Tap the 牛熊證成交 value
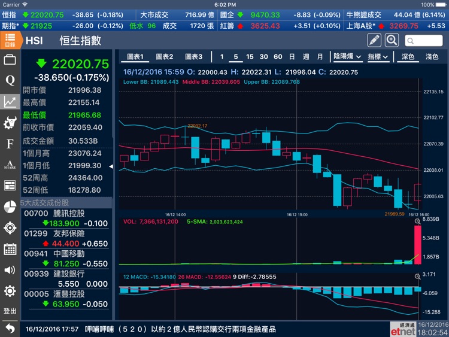Screen dimensions: 449x337 [x=419, y=15]
